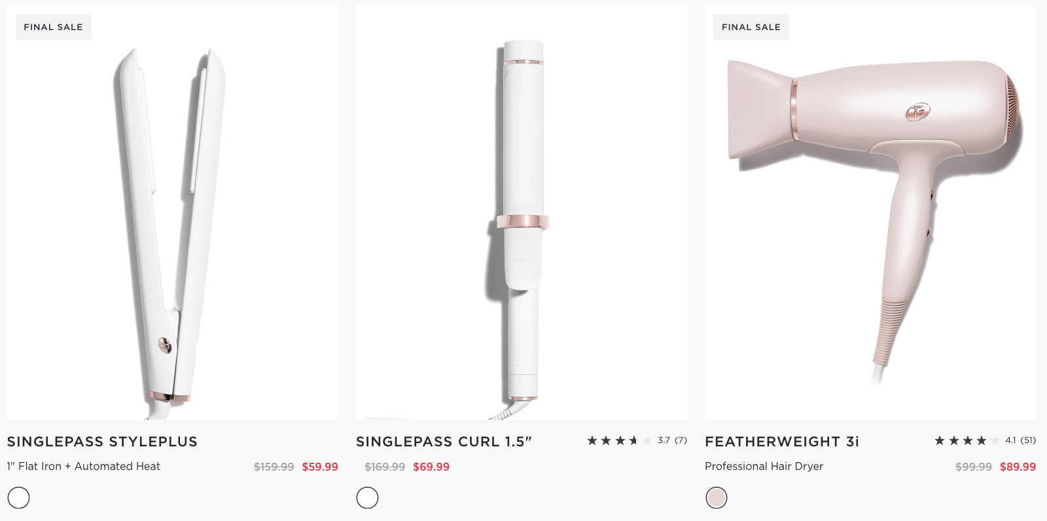Screen dimensions: 1047x521
Task: Select white color swatch under Singlepass Curl
Action: click(x=367, y=498)
